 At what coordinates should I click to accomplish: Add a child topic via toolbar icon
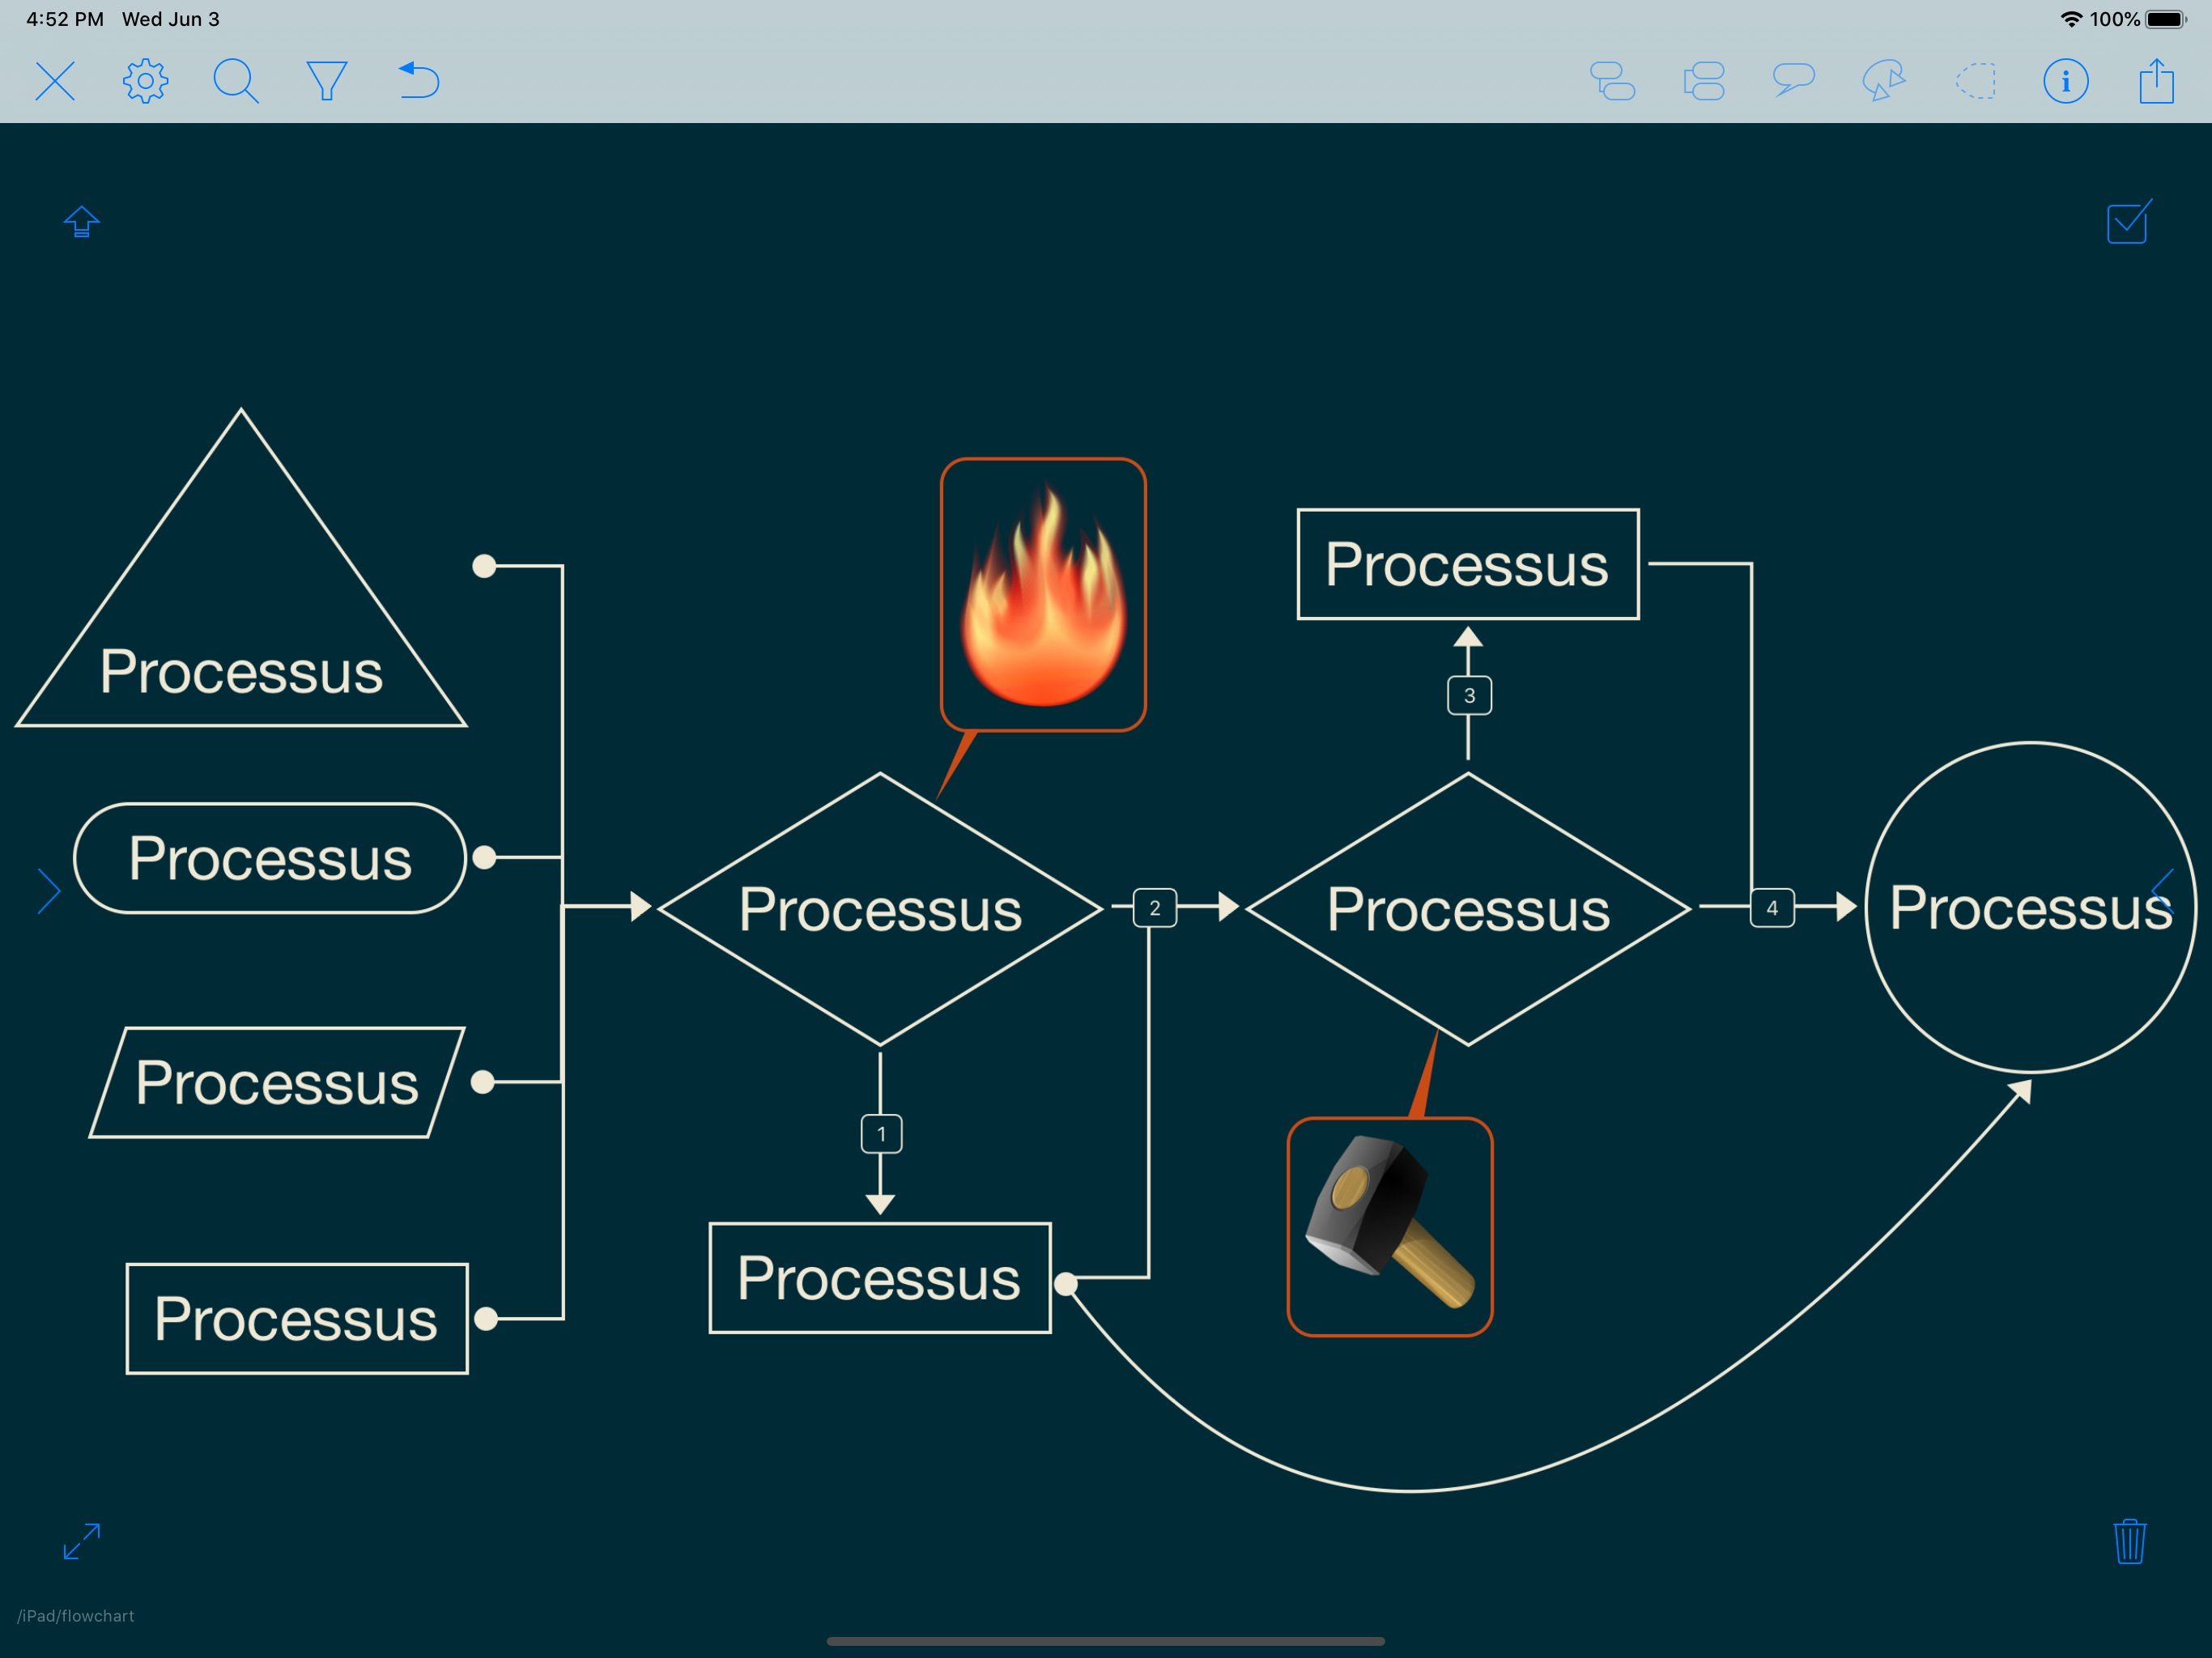tap(1613, 81)
